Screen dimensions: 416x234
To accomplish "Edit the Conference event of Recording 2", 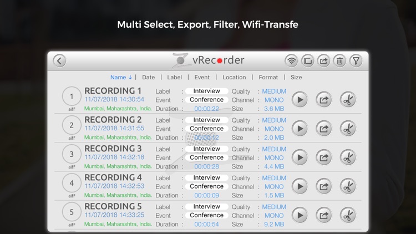I will (x=207, y=129).
